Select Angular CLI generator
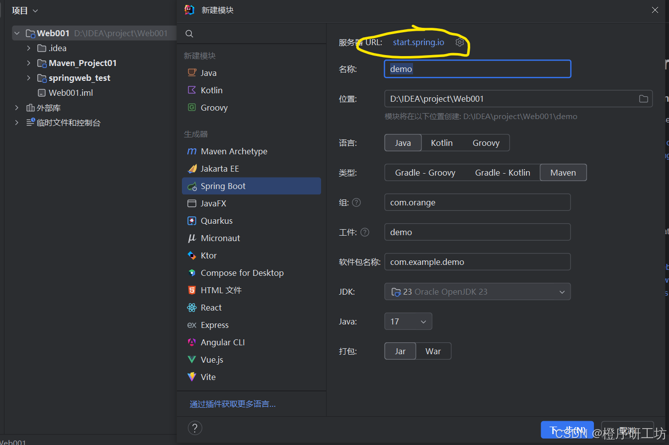Viewport: 669px width, 445px height. coord(251,342)
